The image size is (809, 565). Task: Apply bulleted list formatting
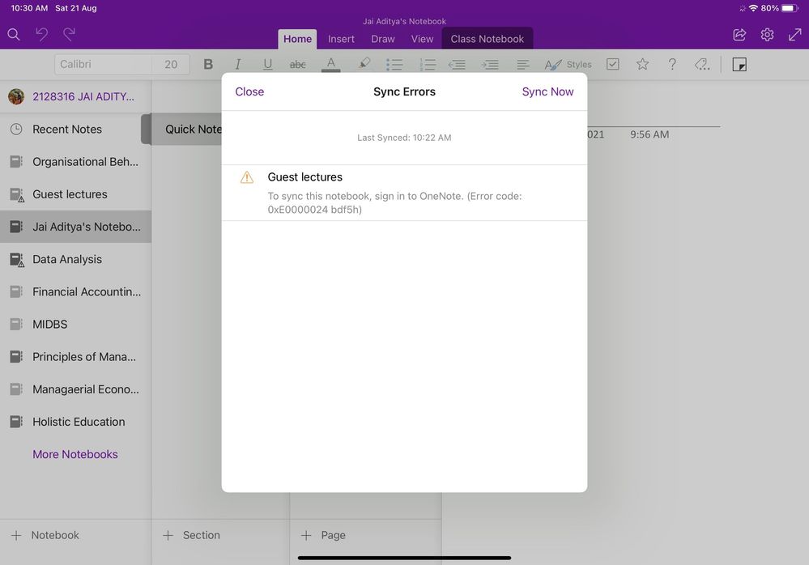click(x=394, y=65)
